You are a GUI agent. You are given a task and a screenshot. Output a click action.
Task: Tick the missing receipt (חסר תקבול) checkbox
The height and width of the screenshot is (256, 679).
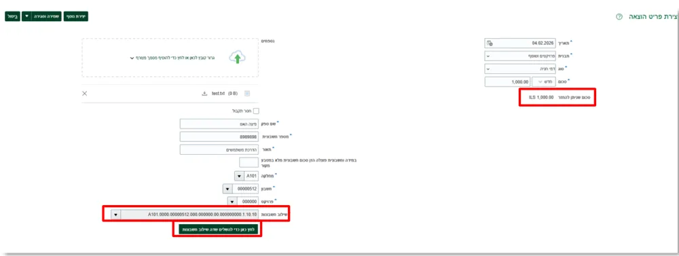point(256,111)
